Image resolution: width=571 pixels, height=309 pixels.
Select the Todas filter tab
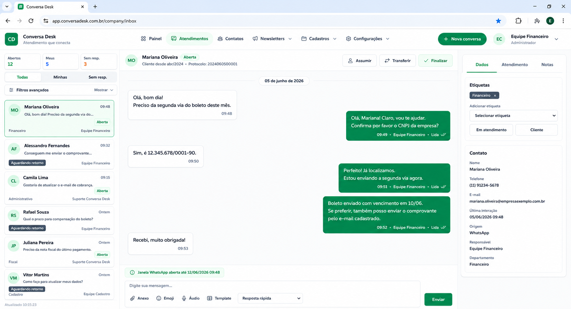(22, 77)
